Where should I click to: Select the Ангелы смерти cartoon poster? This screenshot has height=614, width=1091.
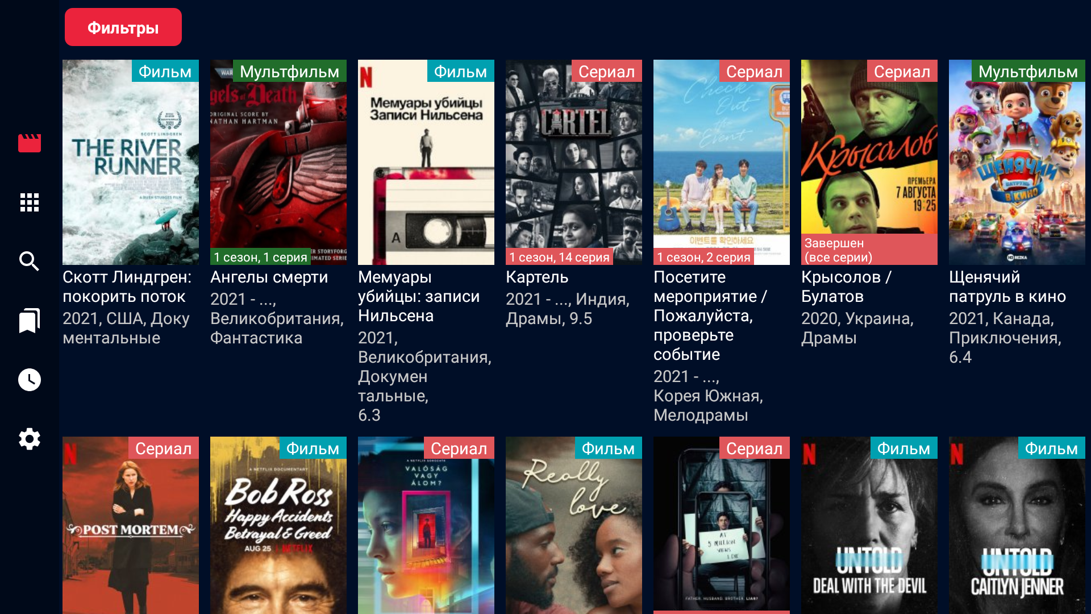coord(278,162)
